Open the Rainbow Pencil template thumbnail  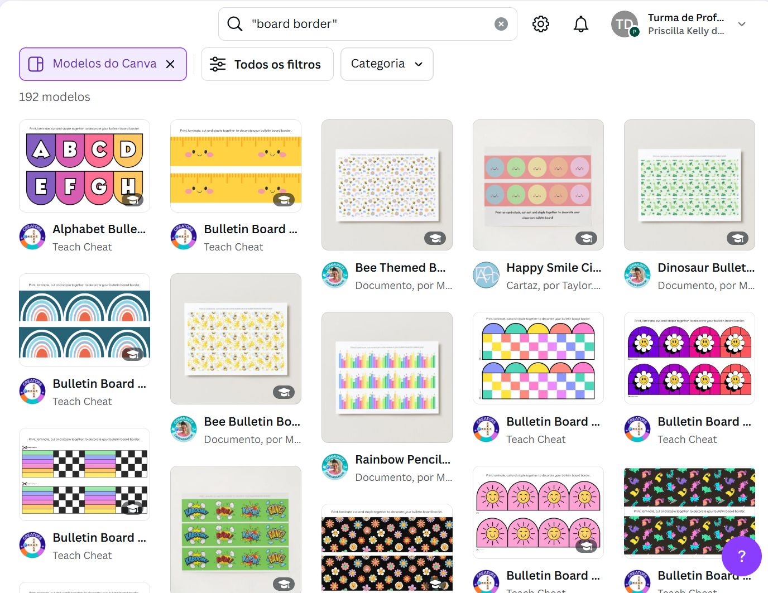pos(387,377)
